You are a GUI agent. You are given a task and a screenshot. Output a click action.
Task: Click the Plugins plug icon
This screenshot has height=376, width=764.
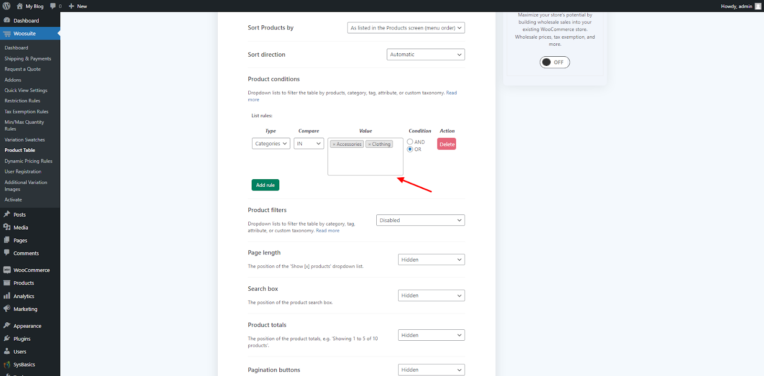(7, 338)
